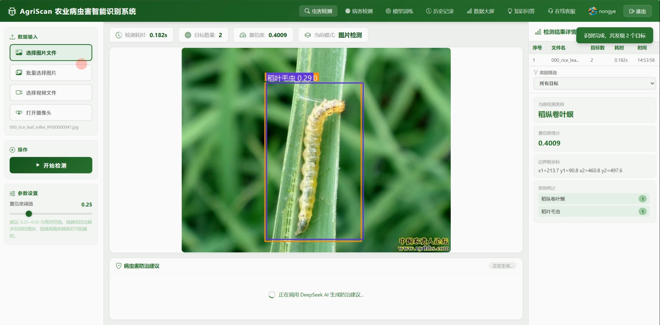Viewport: 660px width, 325px height.
Task: Switch to the 病害检测 tab
Action: click(x=359, y=11)
